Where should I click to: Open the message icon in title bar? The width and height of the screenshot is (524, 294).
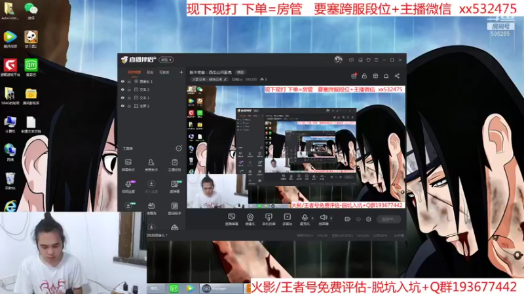pos(351,60)
